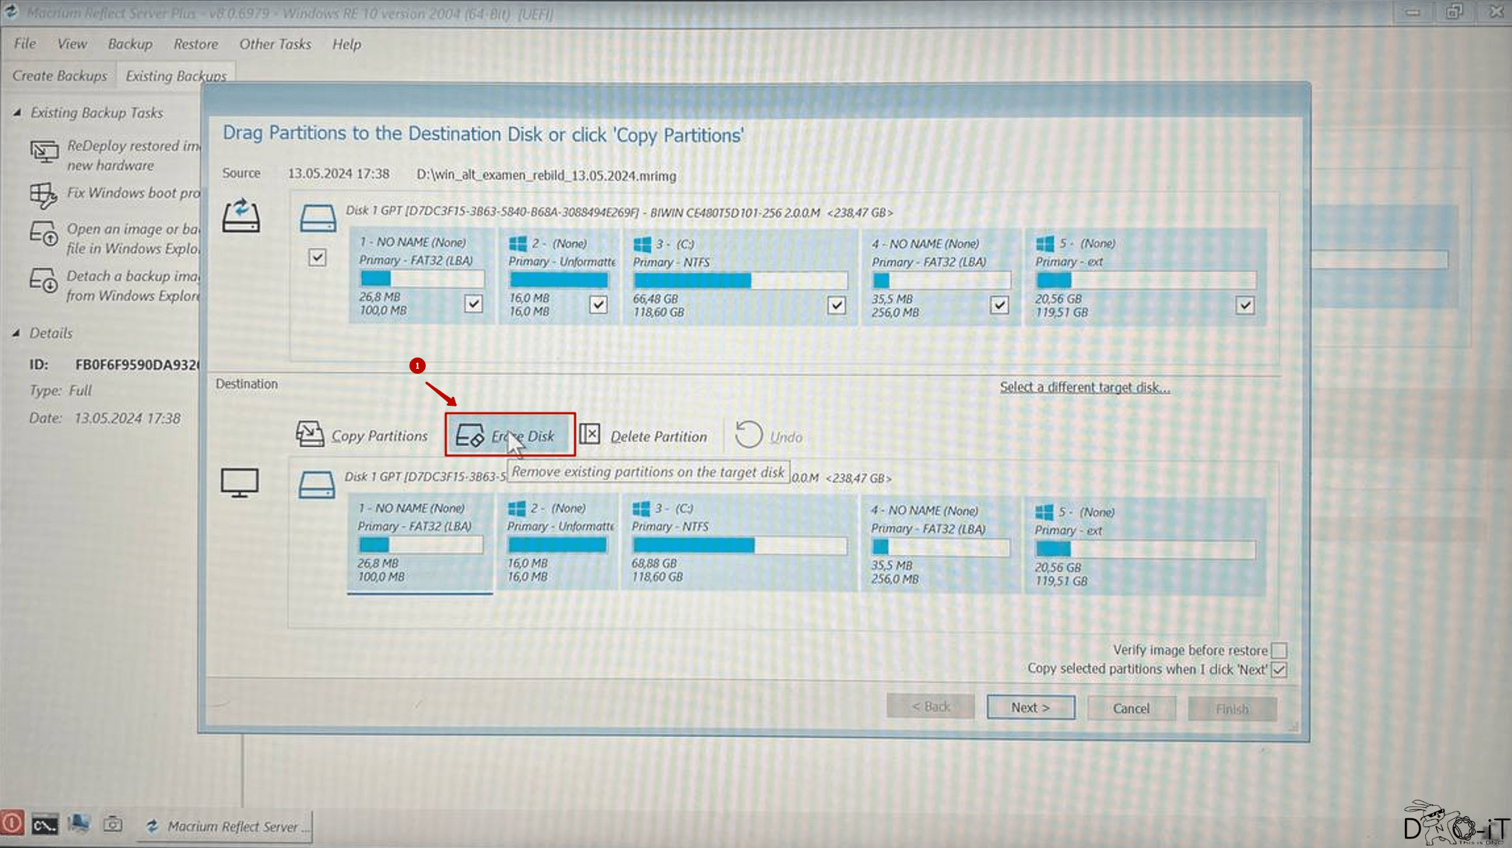Click Detach a backup image icon
Screen dimensions: 1512x848
click(43, 282)
